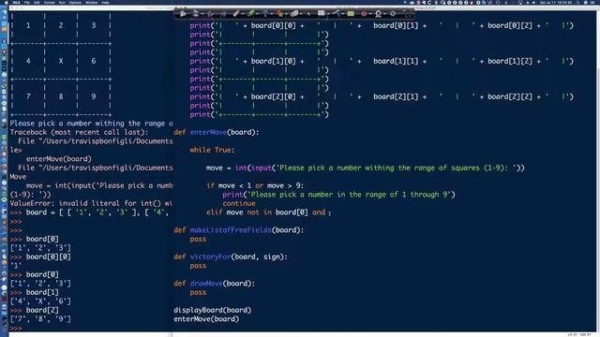Select the pen drawing tool
Screen dimensions: 600x337
point(236,14)
